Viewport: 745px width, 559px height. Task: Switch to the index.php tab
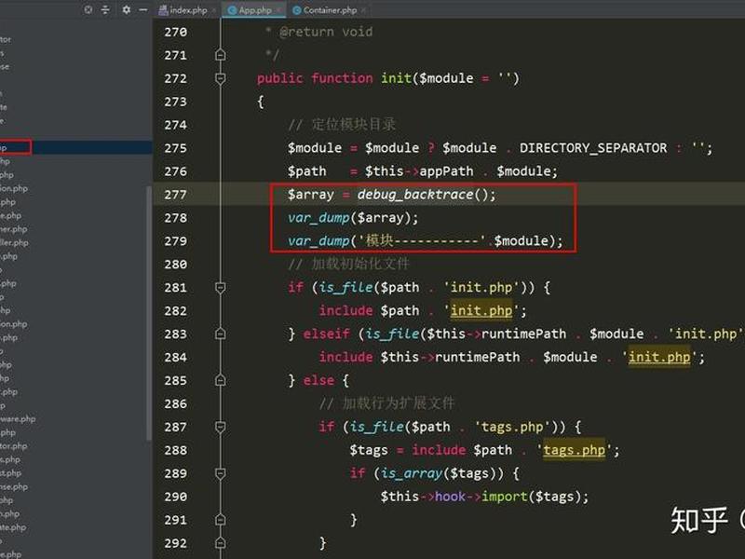[188, 10]
